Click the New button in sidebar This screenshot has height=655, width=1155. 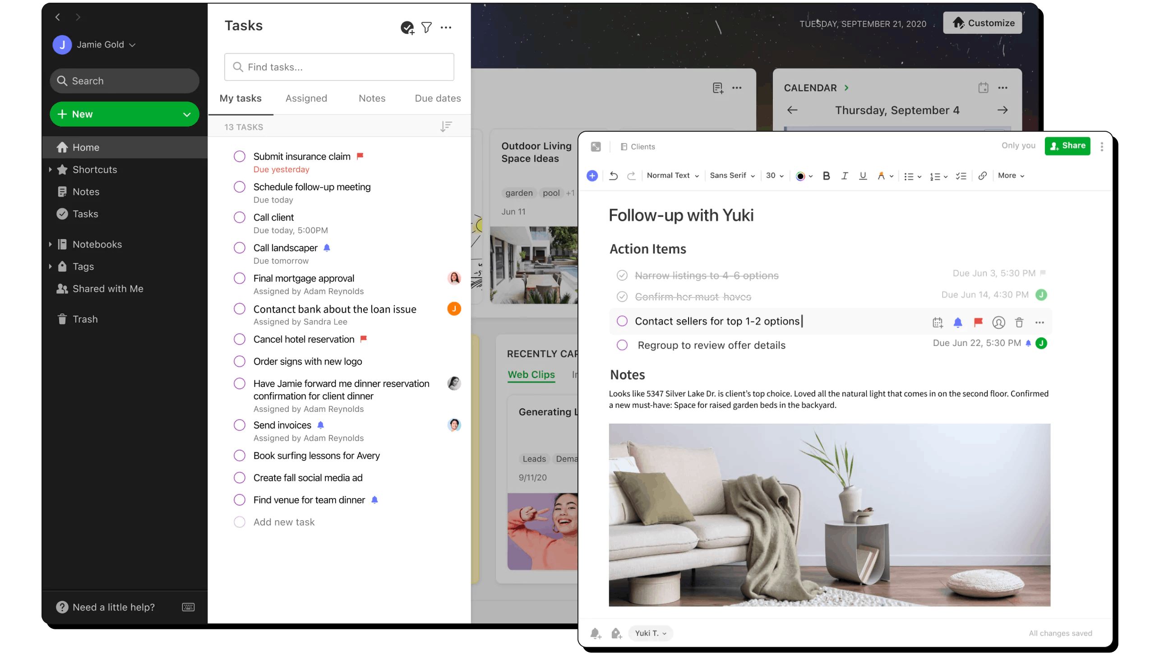point(123,114)
